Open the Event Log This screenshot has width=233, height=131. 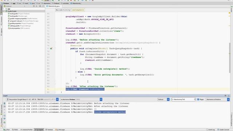210,130
